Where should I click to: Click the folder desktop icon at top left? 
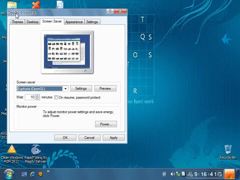(12, 5)
